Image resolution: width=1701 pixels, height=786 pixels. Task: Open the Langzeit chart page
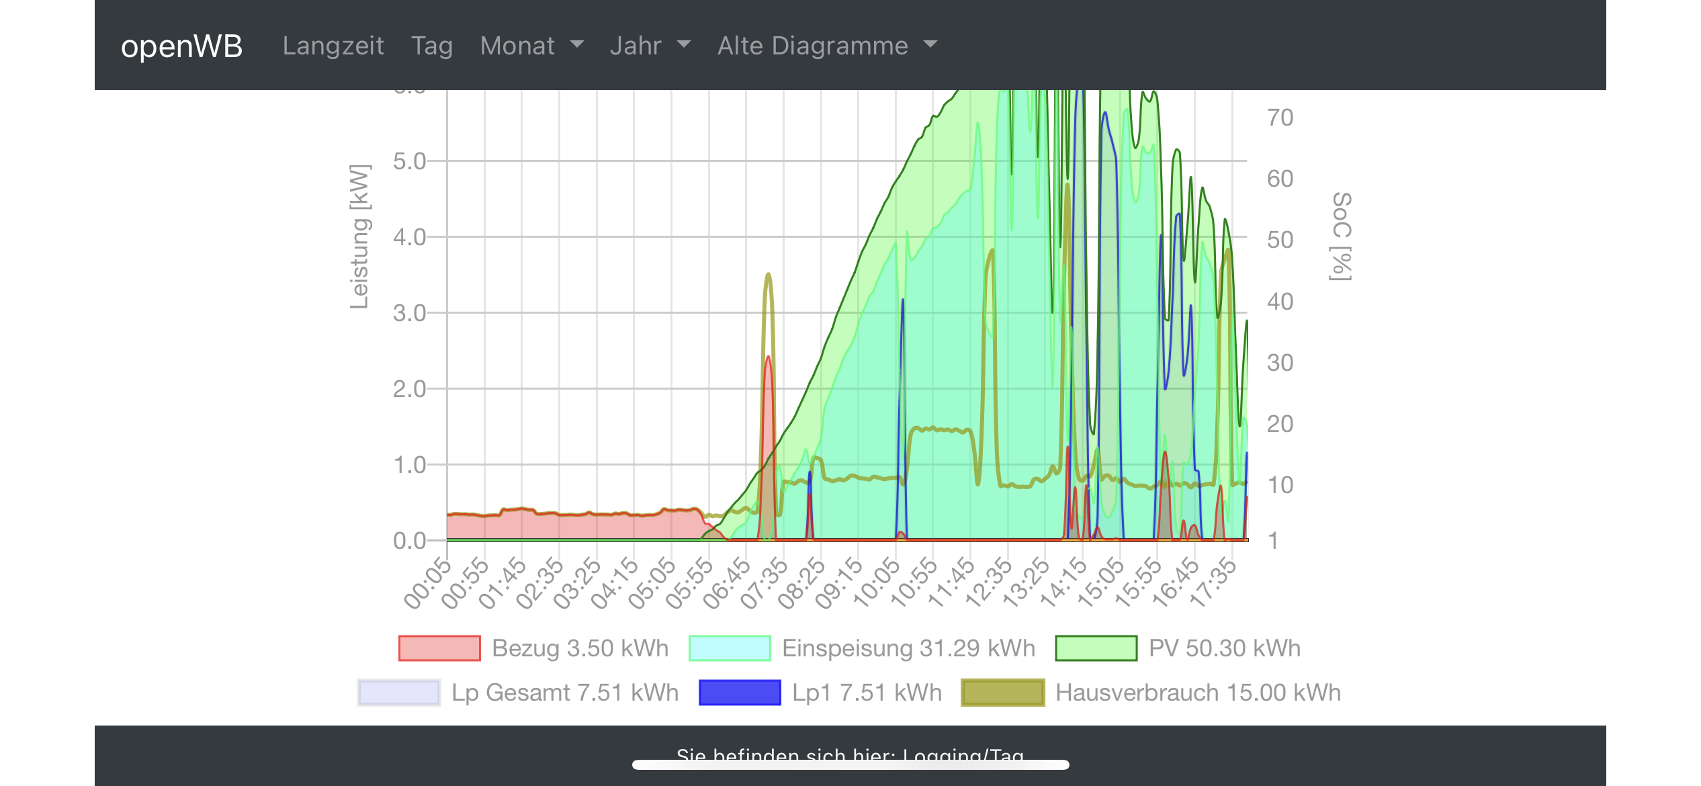[x=333, y=46]
